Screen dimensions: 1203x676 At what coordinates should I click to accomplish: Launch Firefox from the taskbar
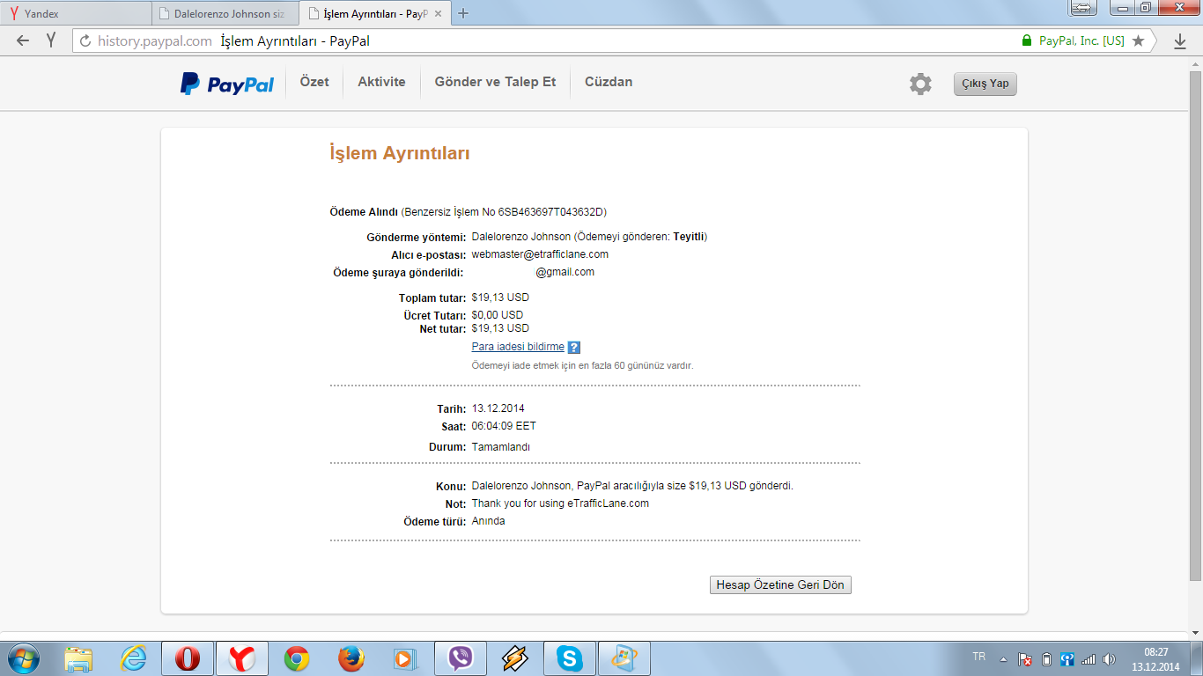pyautogui.click(x=351, y=658)
